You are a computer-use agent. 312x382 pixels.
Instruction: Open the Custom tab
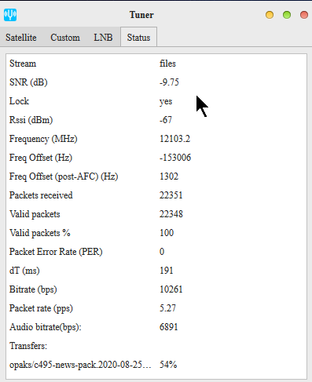[65, 38]
